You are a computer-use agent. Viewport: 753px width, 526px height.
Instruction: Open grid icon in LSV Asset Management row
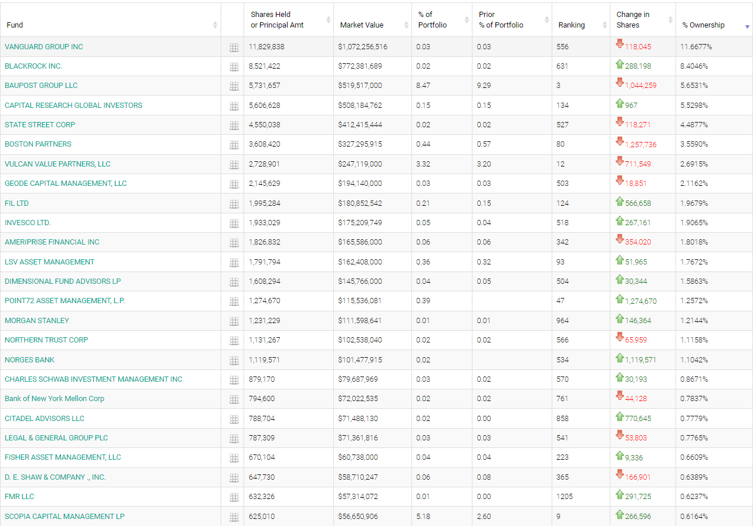click(234, 263)
